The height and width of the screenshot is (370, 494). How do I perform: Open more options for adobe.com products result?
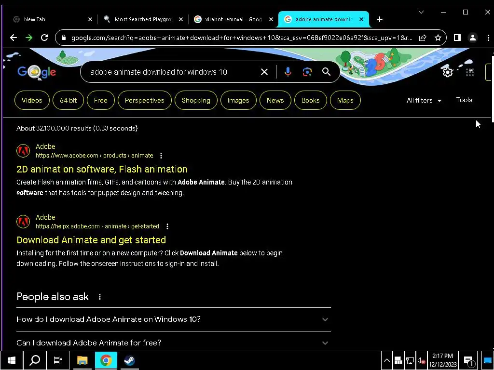[x=161, y=156]
